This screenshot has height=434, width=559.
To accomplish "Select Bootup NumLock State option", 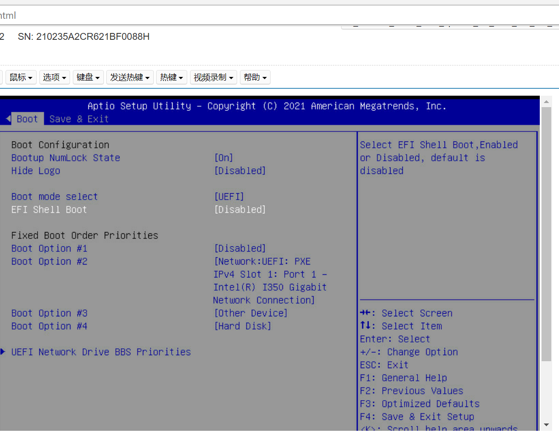I will 66,158.
